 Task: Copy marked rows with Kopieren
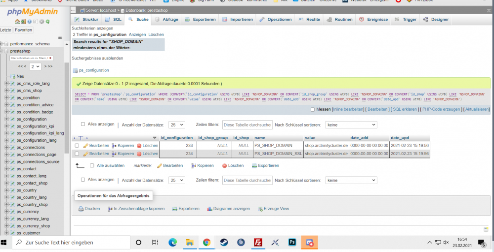pos(203,166)
